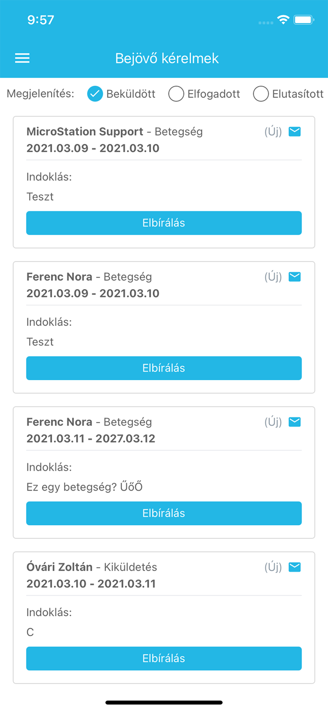This screenshot has width=328, height=711.
Task: Click mail icon on Ferenc Nora 2027.03.12 request
Action: click(295, 421)
